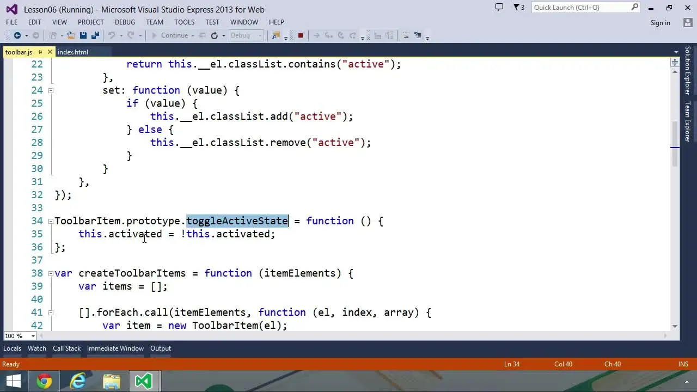The width and height of the screenshot is (697, 392).
Task: Click the Step Into icon
Action: [329, 35]
